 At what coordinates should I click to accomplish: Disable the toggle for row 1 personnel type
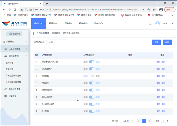[x=92, y=62]
